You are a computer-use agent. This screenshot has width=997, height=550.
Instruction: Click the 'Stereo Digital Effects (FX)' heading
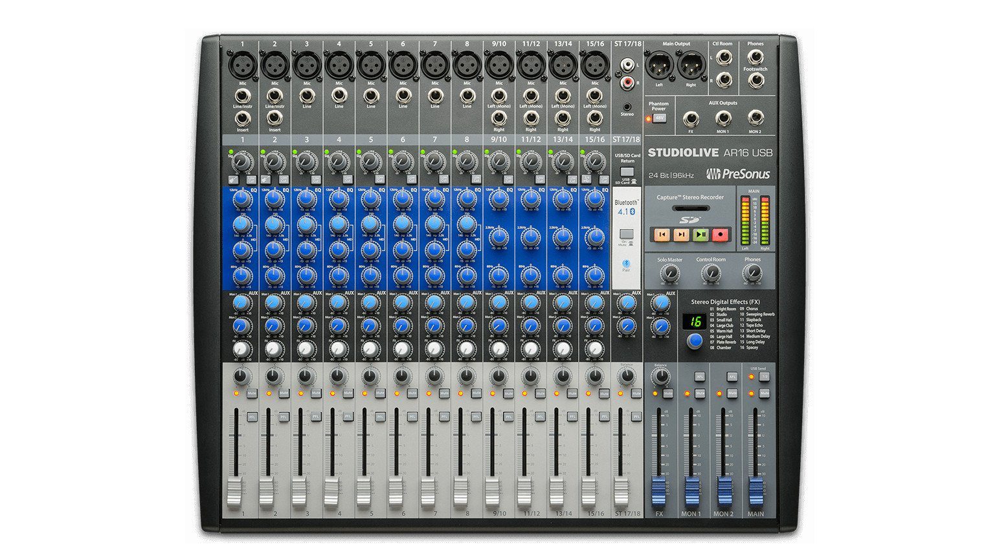tap(725, 302)
